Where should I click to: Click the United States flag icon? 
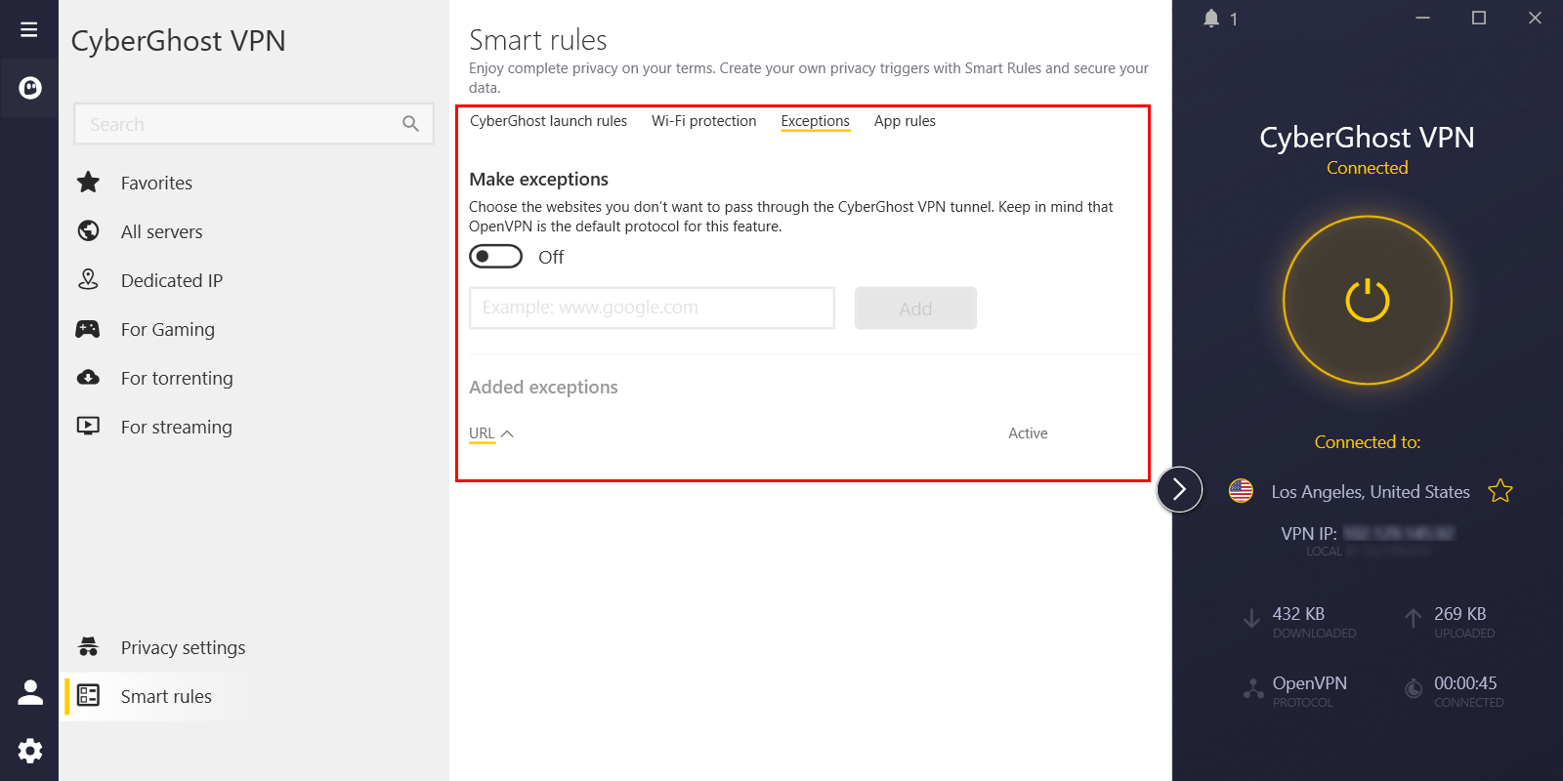pyautogui.click(x=1241, y=491)
